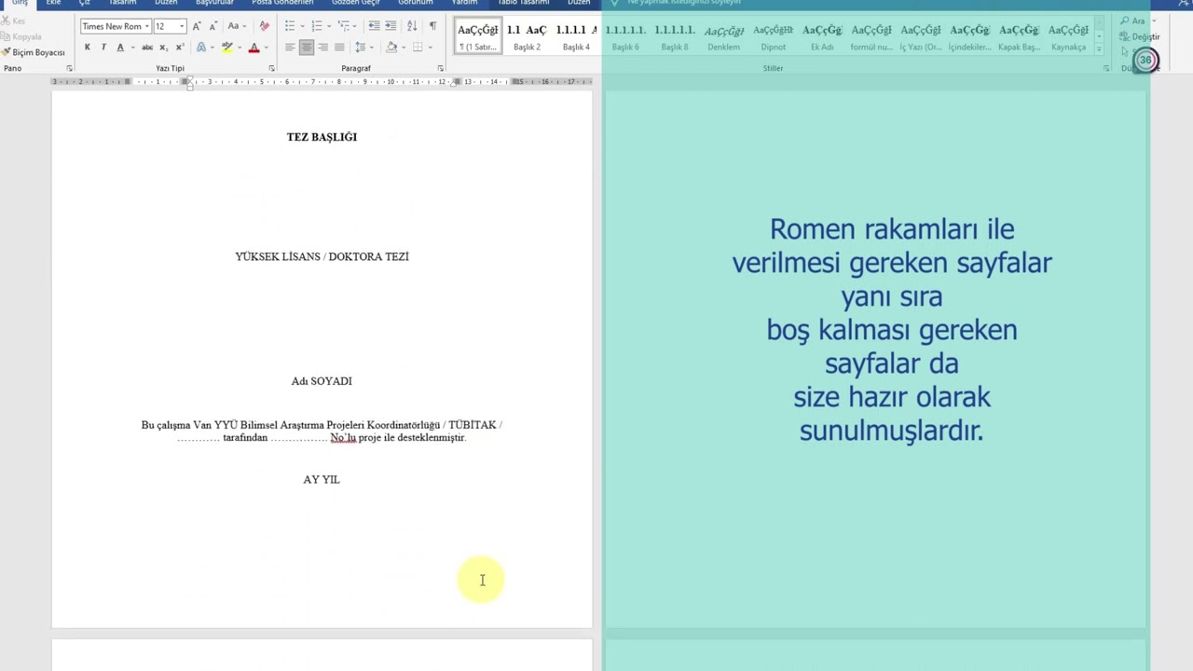The height and width of the screenshot is (671, 1193).
Task: Apply the Dipnot style
Action: click(773, 36)
